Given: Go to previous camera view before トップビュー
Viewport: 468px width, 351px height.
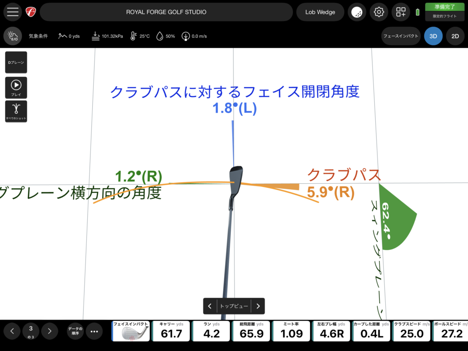Looking at the screenshot, I should click(210, 306).
